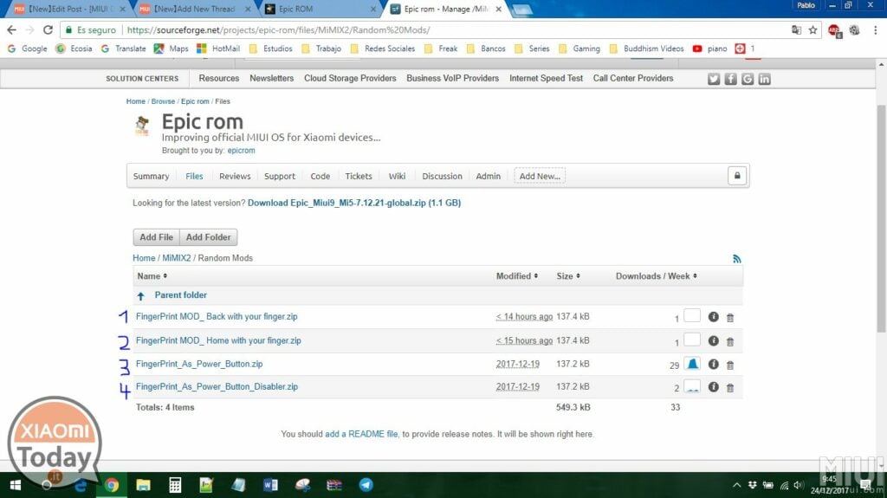Open Calculator from the taskbar
The height and width of the screenshot is (498, 887).
[x=175, y=485]
